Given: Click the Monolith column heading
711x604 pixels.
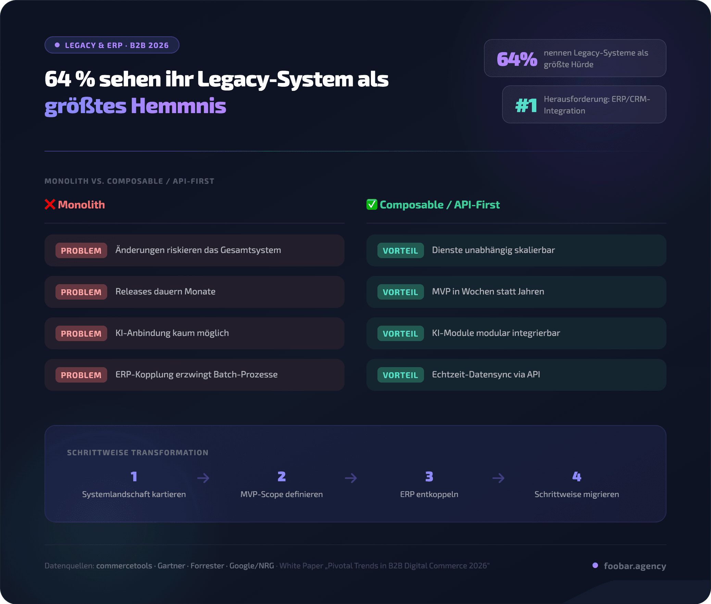Looking at the screenshot, I should click(82, 205).
